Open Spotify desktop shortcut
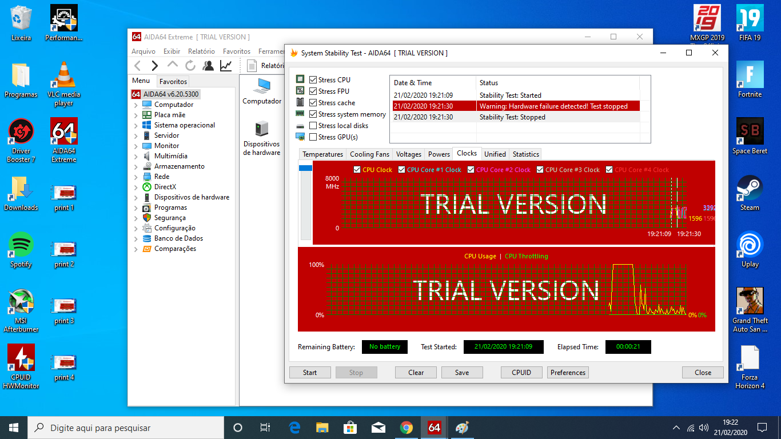The height and width of the screenshot is (439, 781). click(21, 250)
